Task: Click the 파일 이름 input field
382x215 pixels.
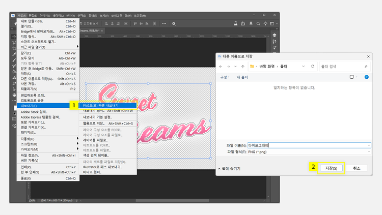Action: (309, 145)
